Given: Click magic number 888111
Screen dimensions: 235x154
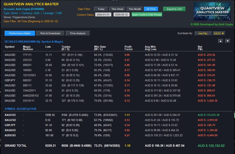Looking at the screenshot, I should click(x=27, y=85).
